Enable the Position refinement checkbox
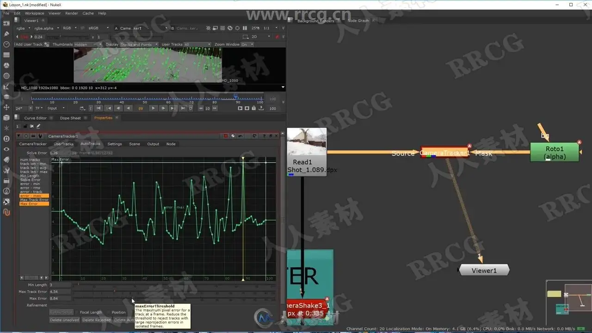The width and height of the screenshot is (592, 333). pyautogui.click(x=109, y=312)
